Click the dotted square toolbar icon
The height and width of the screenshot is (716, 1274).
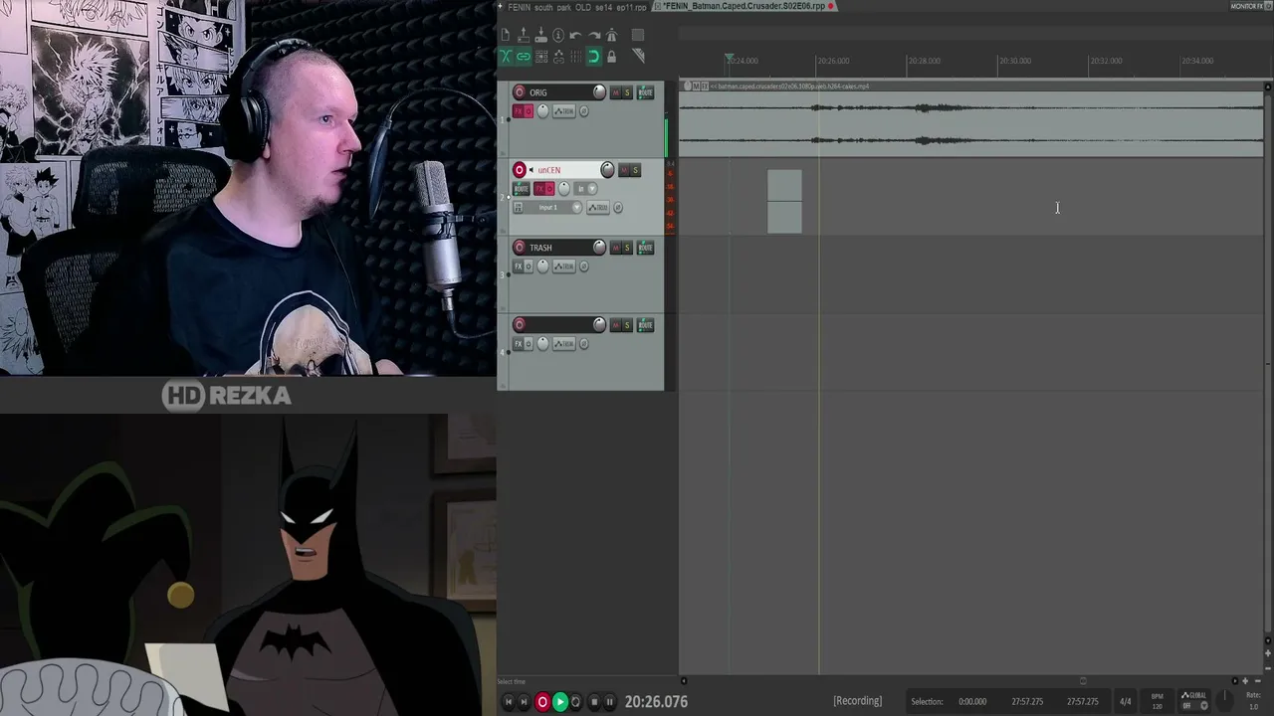coord(638,35)
